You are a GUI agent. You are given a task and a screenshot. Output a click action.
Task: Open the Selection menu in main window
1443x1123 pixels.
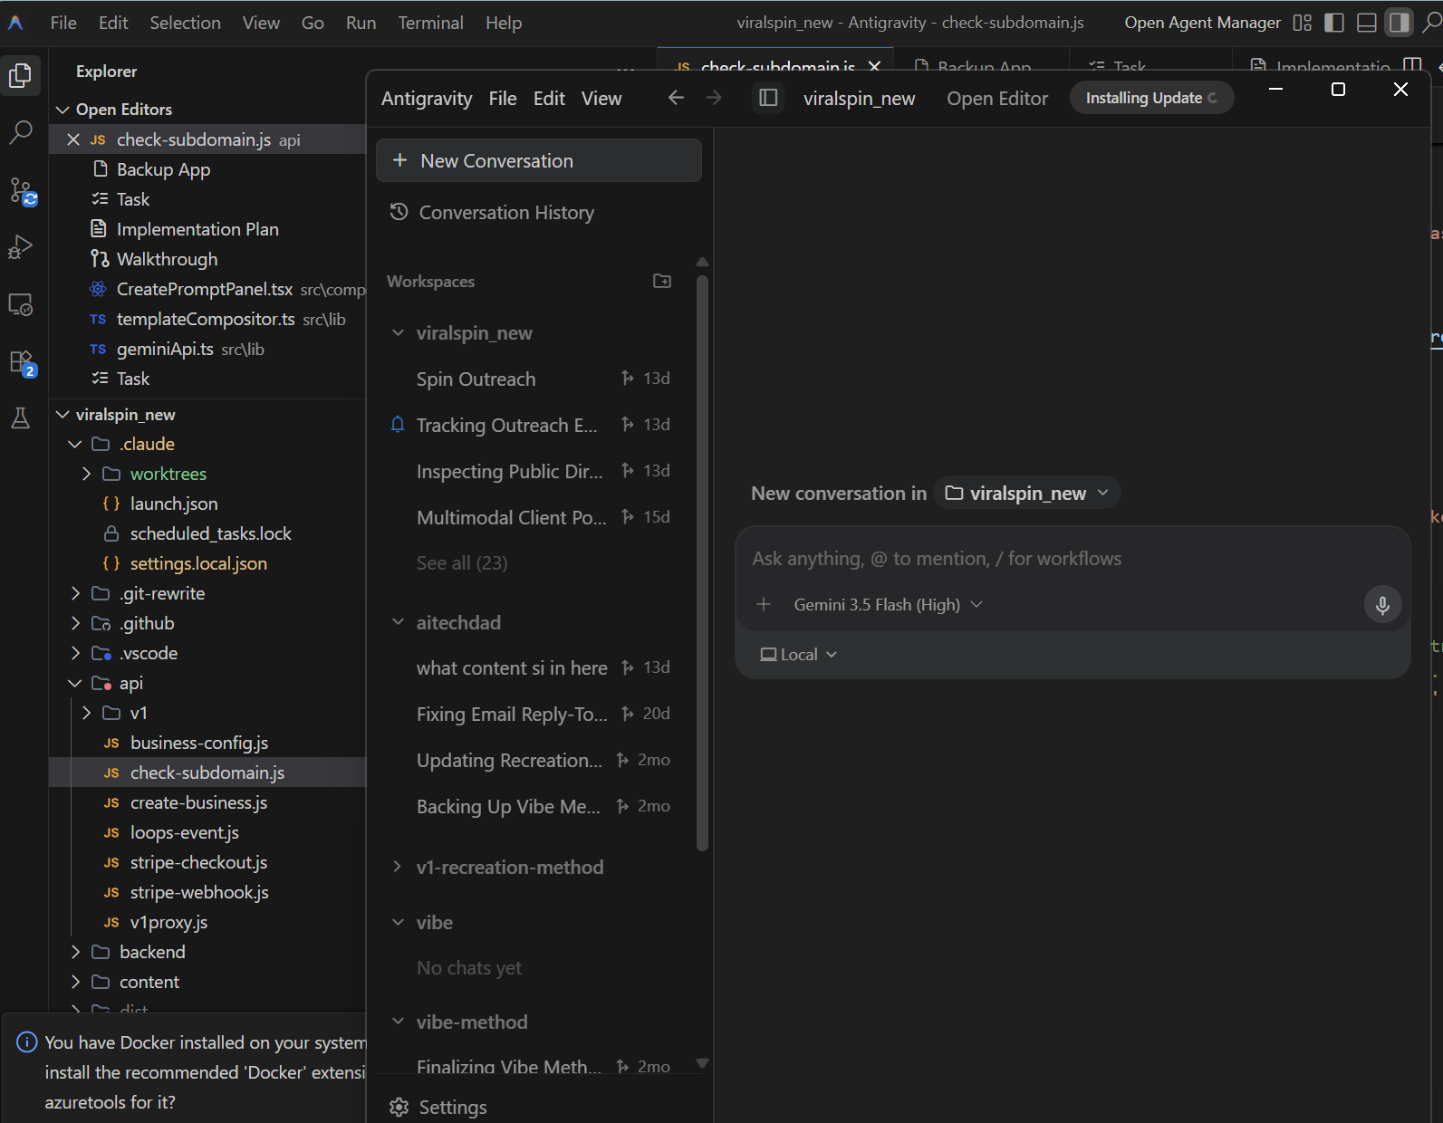click(x=185, y=23)
